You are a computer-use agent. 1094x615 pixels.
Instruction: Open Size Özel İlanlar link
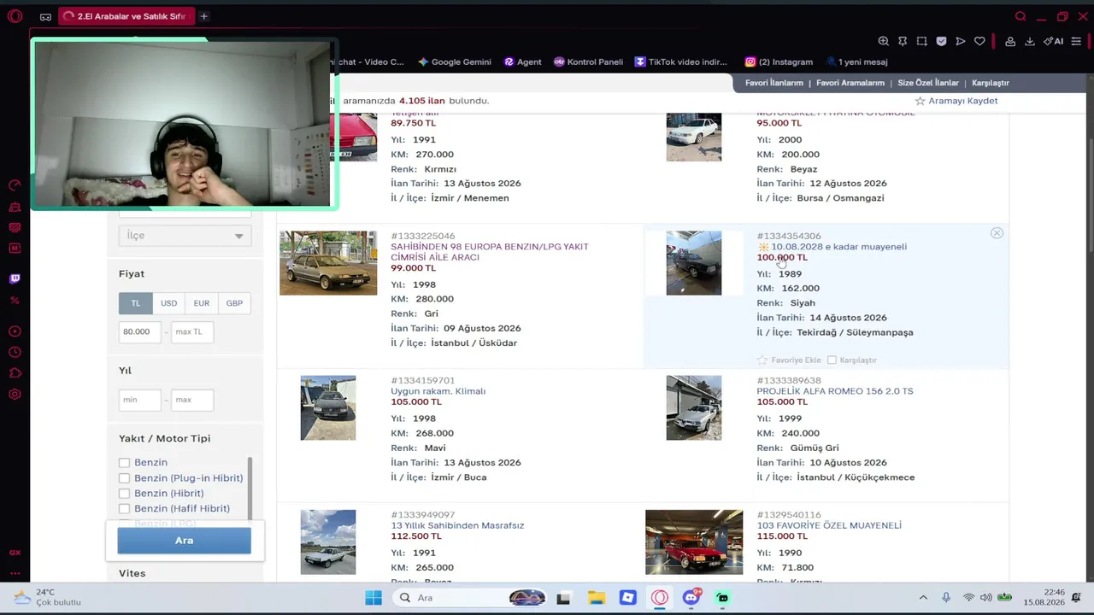pos(928,83)
